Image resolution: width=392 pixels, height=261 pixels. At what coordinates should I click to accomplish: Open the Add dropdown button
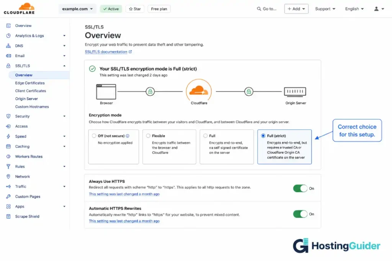(296, 9)
